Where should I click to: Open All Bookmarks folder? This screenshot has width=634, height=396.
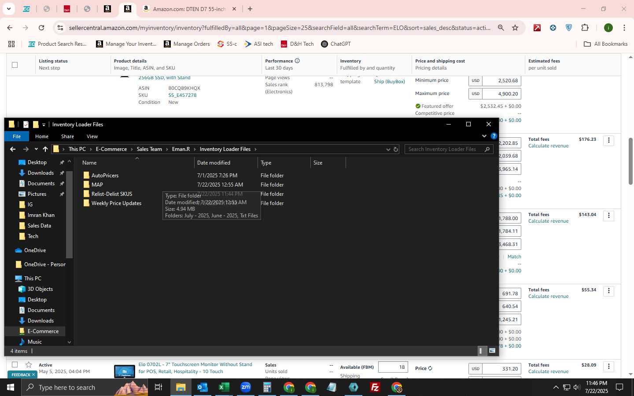605,44
